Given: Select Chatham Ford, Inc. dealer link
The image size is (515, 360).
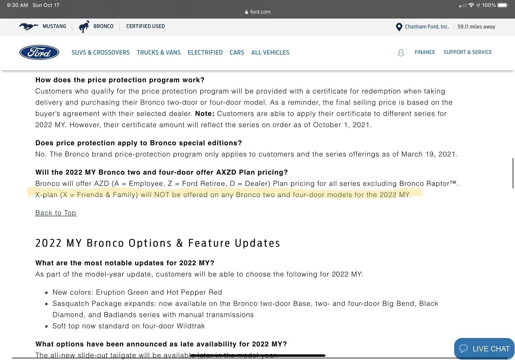Looking at the screenshot, I should 427,27.
